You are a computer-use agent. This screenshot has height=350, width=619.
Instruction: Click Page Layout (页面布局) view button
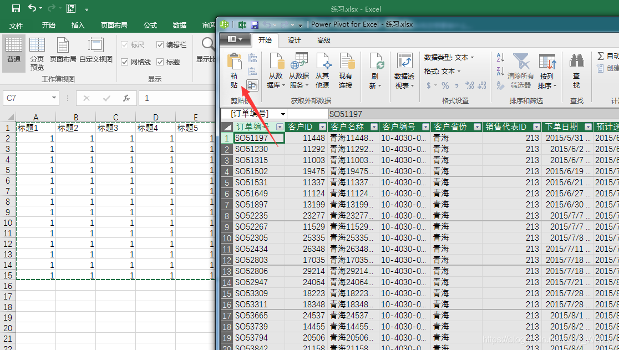(x=63, y=50)
